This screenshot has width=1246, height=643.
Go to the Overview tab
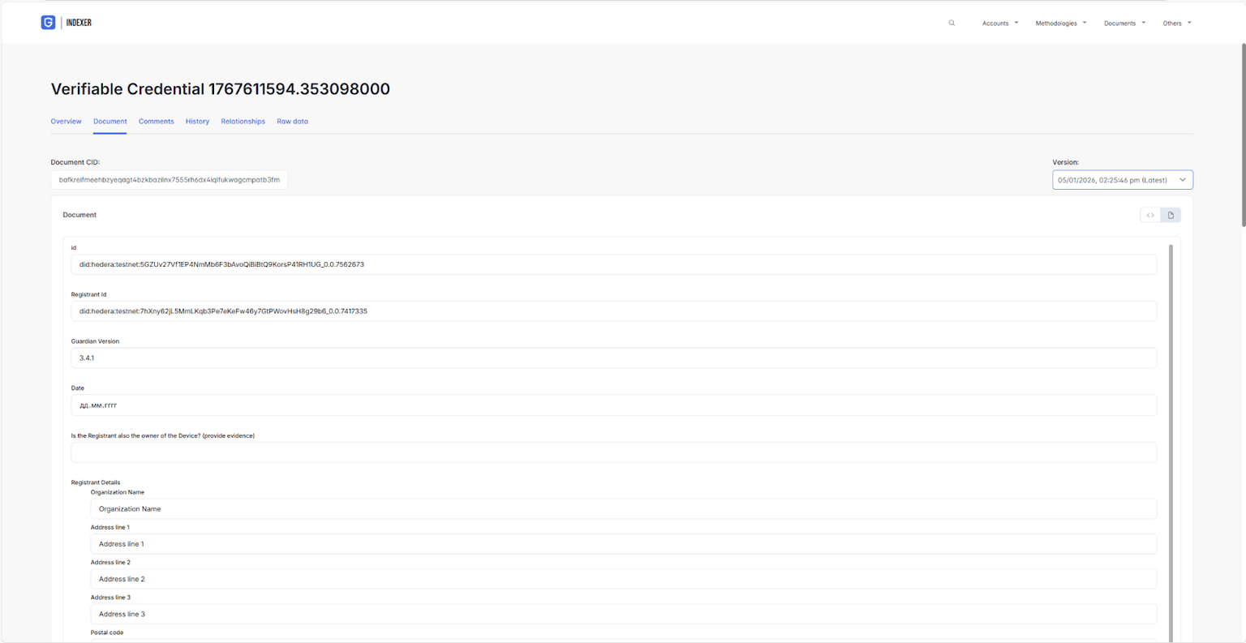(x=66, y=122)
